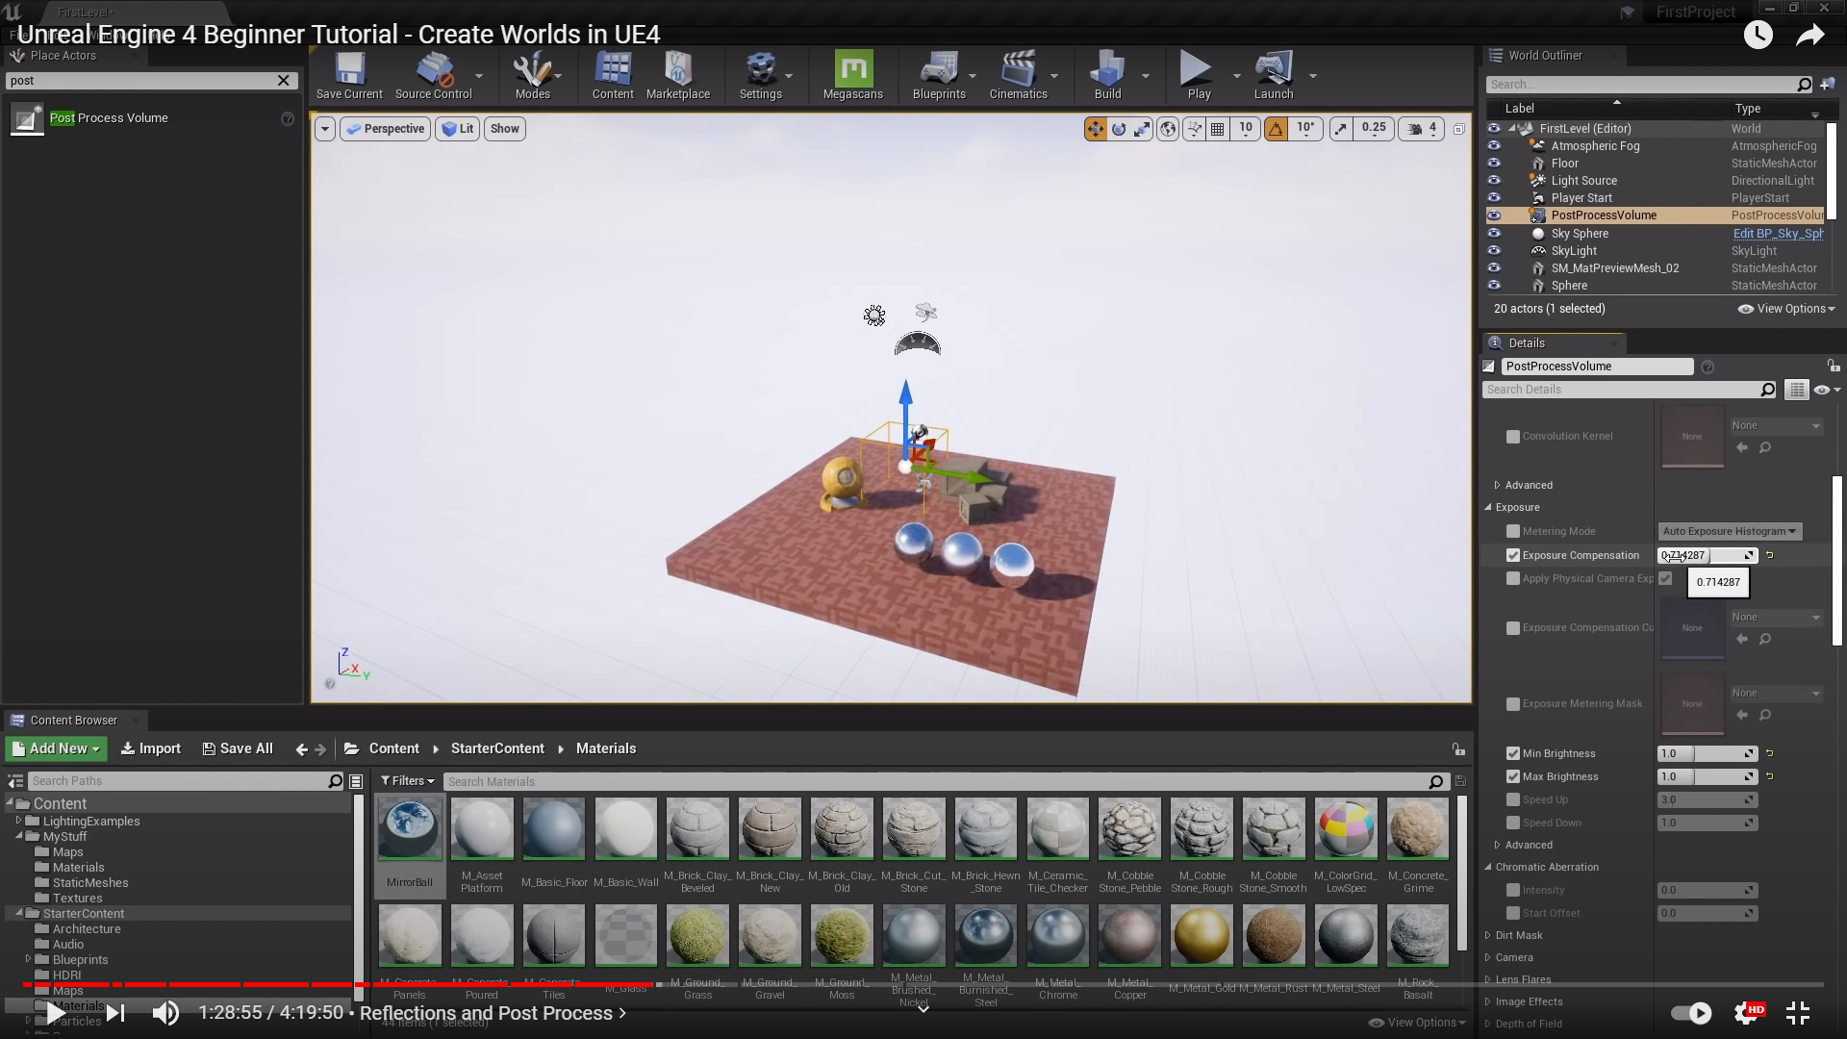1847x1039 pixels.
Task: Open the Lit view mode menu
Action: (458, 129)
